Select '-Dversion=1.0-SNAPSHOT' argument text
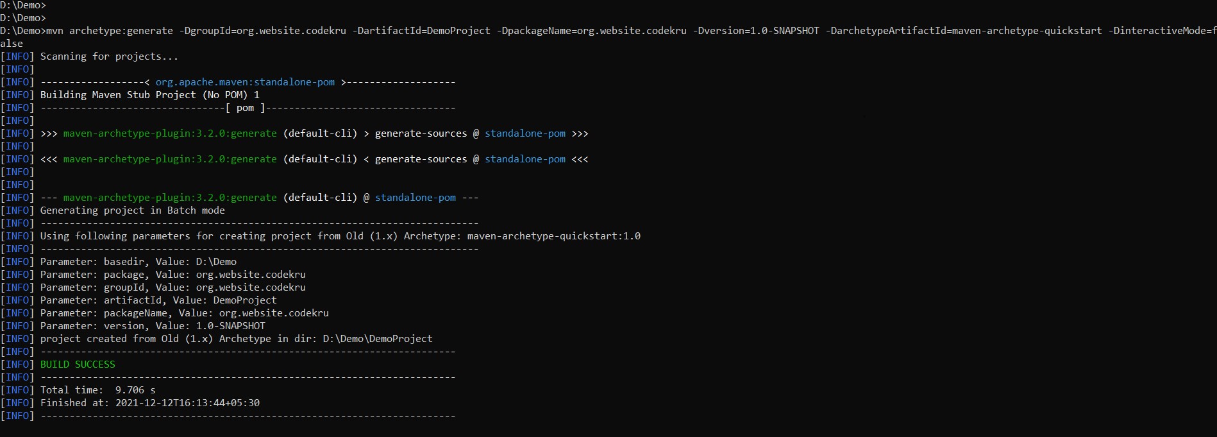This screenshot has width=1217, height=437. [756, 31]
